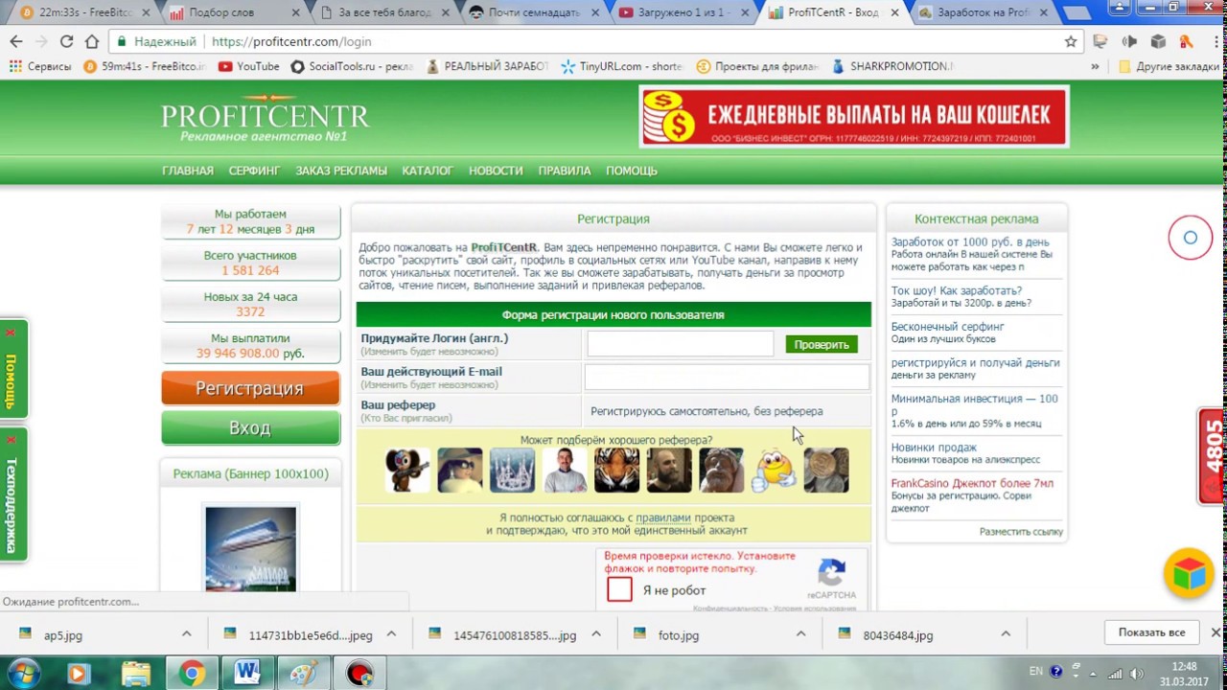Select the gold coin referrer avatar

pos(825,470)
